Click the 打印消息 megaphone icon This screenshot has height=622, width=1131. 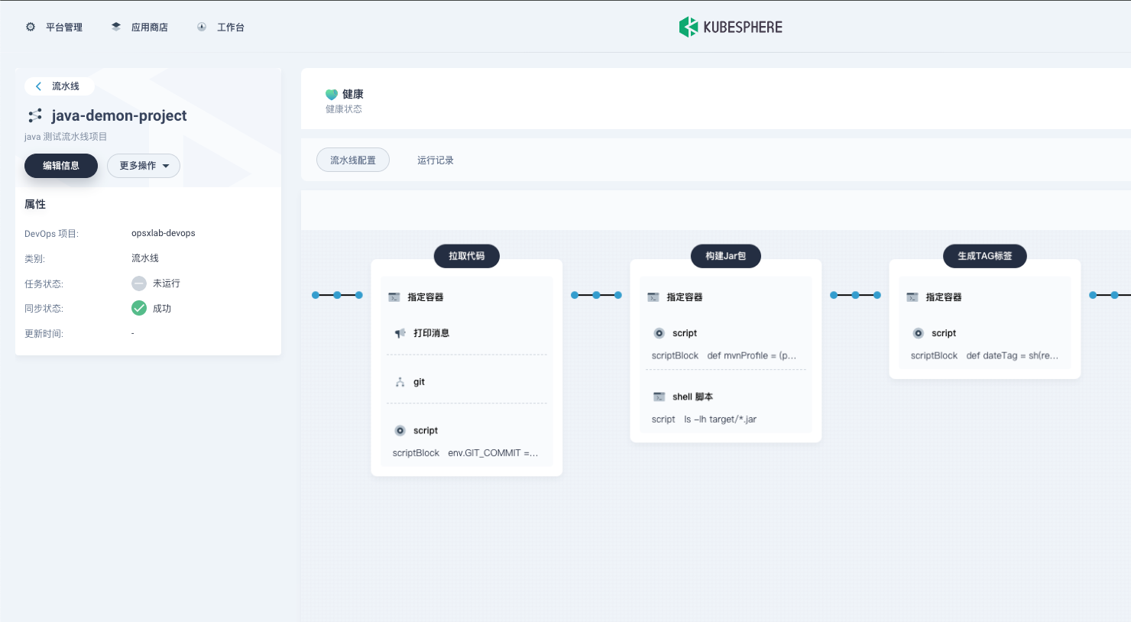(x=400, y=333)
